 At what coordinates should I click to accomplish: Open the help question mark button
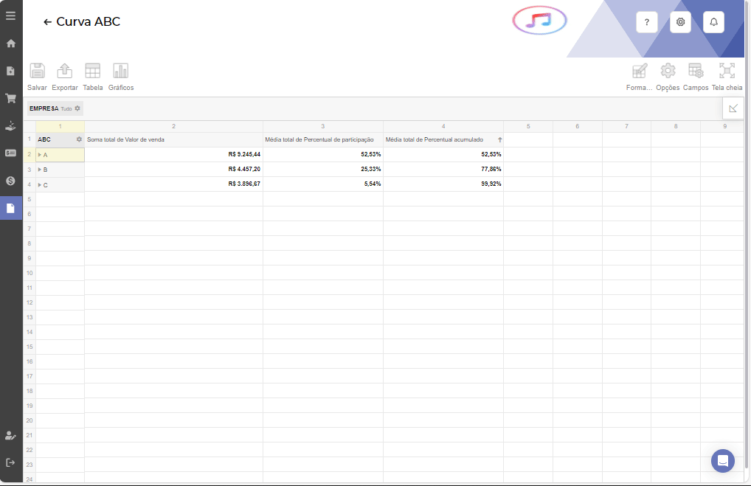(647, 22)
